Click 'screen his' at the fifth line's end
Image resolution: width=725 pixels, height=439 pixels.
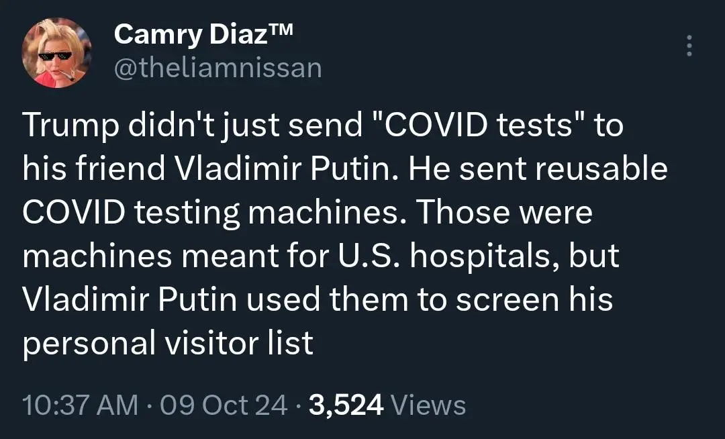pyautogui.click(x=534, y=299)
